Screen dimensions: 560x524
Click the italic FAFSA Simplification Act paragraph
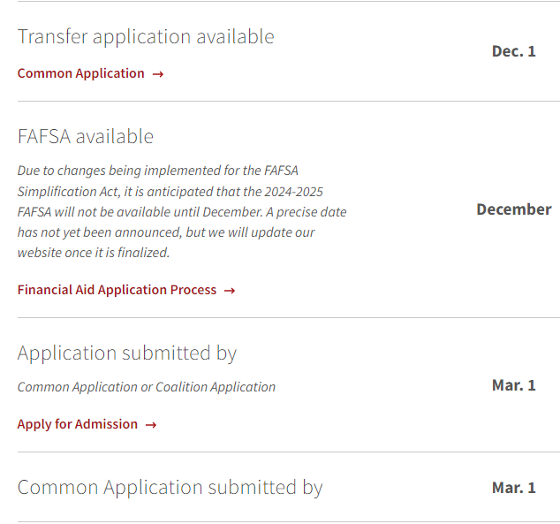click(x=182, y=211)
